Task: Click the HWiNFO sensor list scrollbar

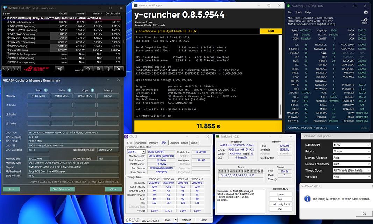Action: (x=123, y=41)
